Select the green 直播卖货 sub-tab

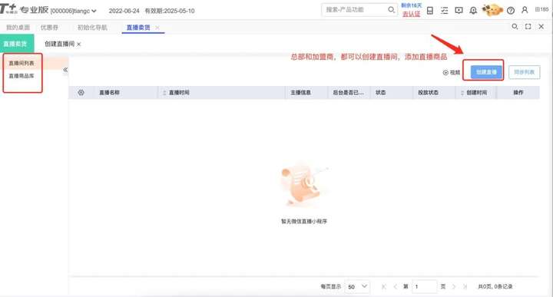[x=17, y=44]
